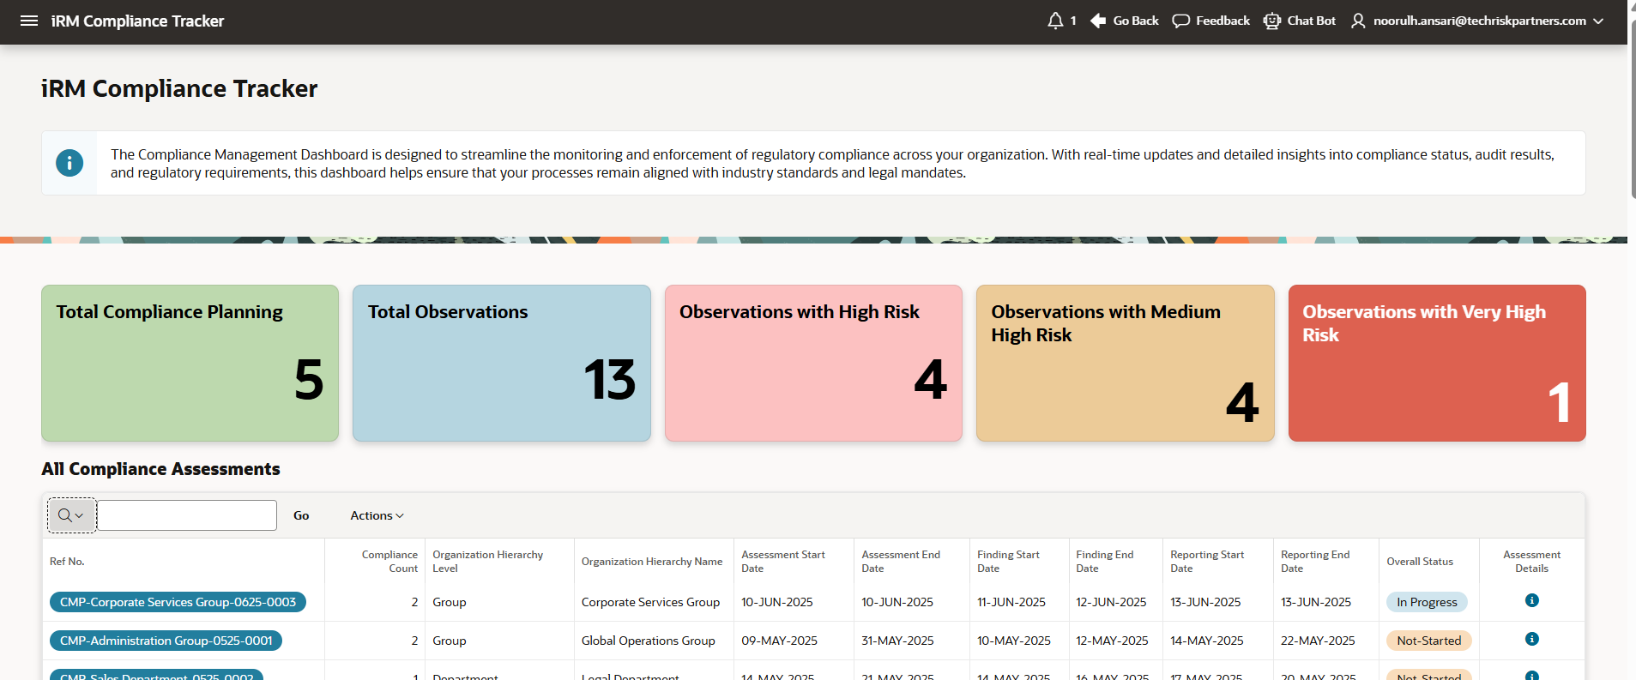Image resolution: width=1636 pixels, height=680 pixels.
Task: Click the Go button
Action: click(x=301, y=515)
